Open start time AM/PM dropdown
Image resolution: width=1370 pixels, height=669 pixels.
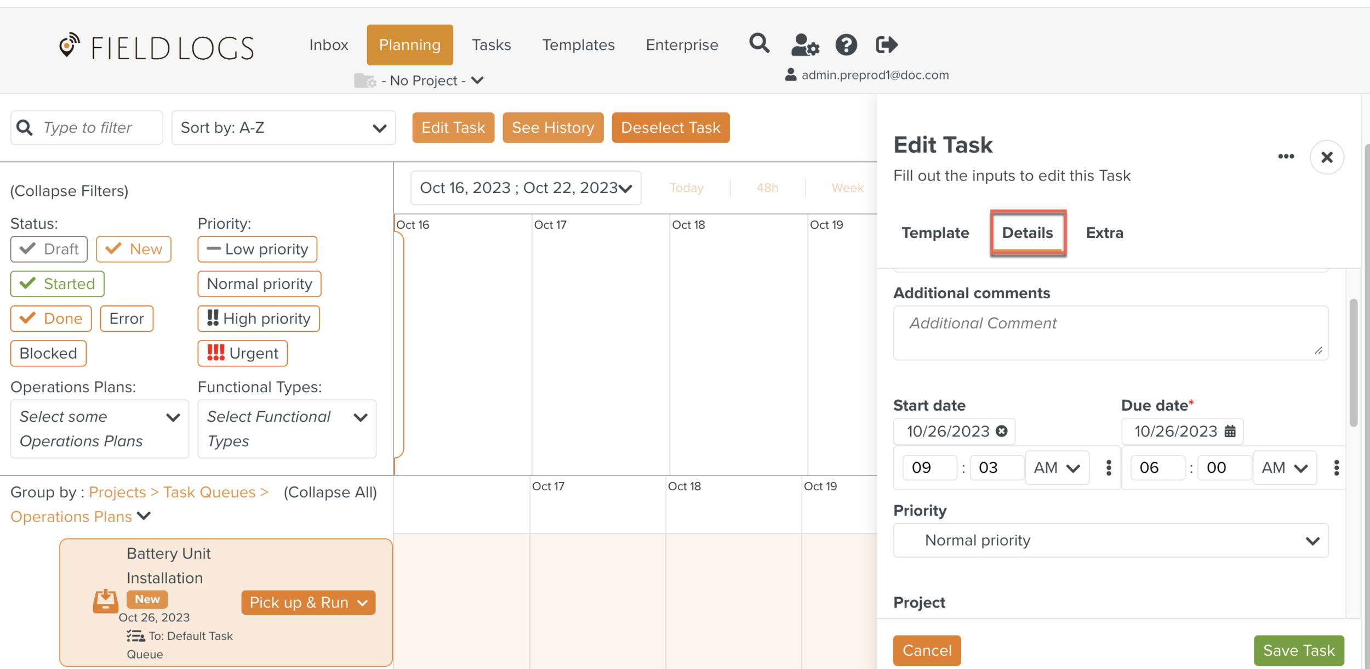point(1057,468)
